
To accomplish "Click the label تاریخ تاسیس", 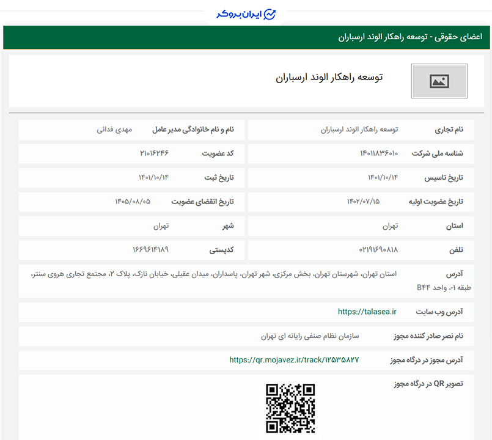I will pos(444,178).
